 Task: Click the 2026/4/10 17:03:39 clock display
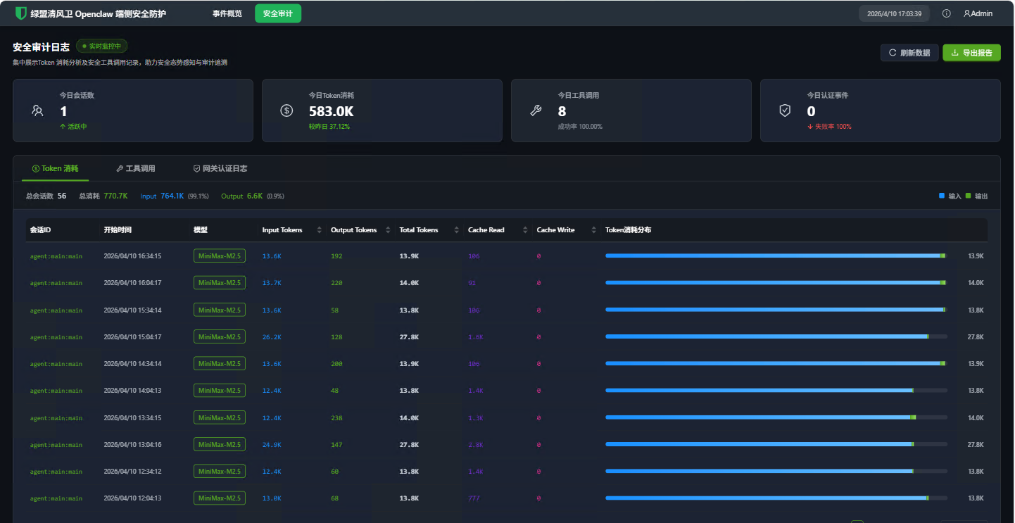point(894,13)
